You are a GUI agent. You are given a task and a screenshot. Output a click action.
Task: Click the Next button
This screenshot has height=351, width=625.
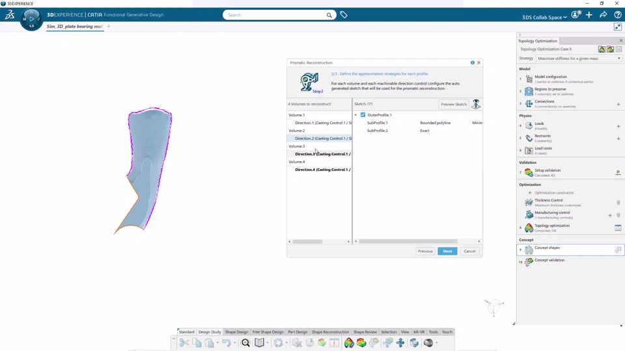click(447, 251)
